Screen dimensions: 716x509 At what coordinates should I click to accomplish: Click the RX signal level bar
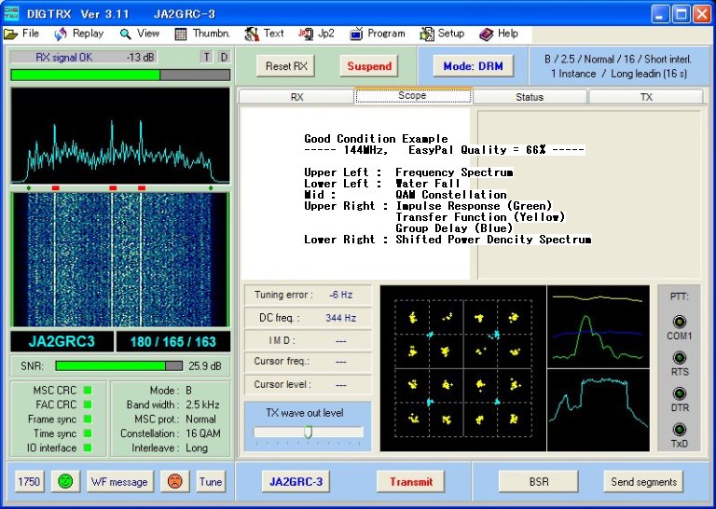[120, 75]
